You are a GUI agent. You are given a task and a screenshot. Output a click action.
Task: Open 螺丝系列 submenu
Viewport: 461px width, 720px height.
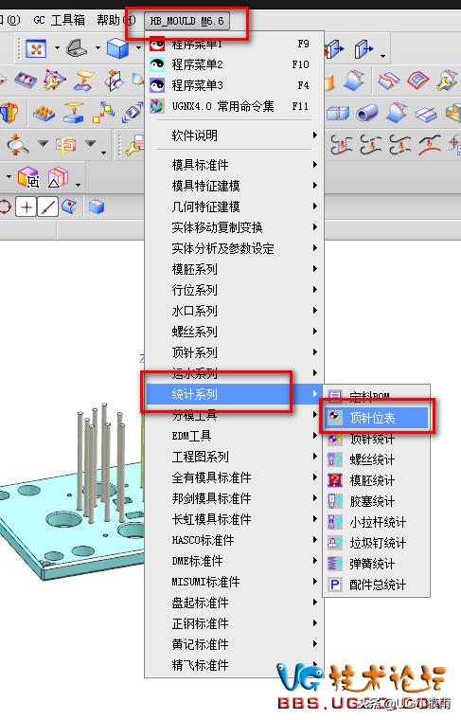pyautogui.click(x=235, y=332)
